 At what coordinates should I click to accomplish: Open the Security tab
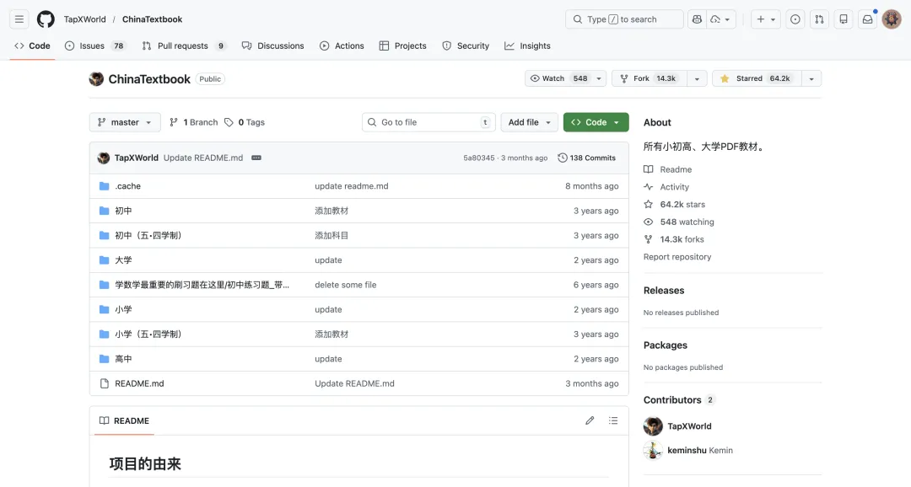pyautogui.click(x=466, y=45)
